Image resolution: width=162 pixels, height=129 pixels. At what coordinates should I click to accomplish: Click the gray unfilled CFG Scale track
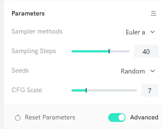tap(112, 90)
